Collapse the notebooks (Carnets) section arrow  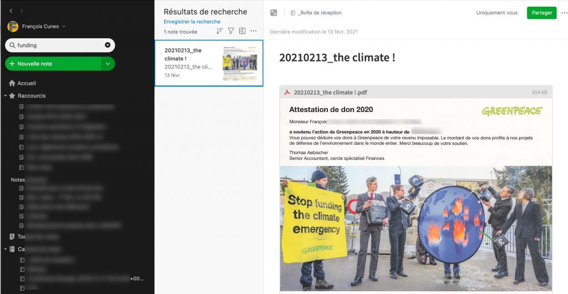[x=6, y=249]
